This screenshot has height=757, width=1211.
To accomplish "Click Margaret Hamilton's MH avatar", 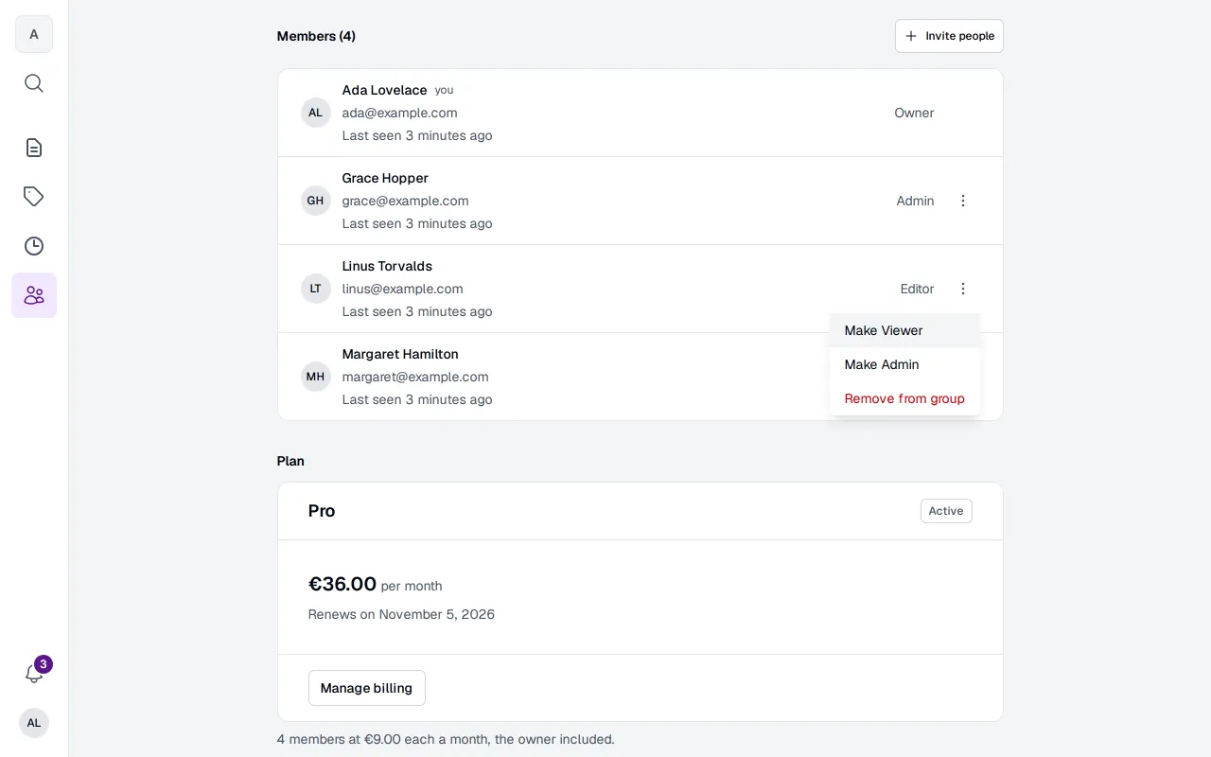I will pos(316,377).
